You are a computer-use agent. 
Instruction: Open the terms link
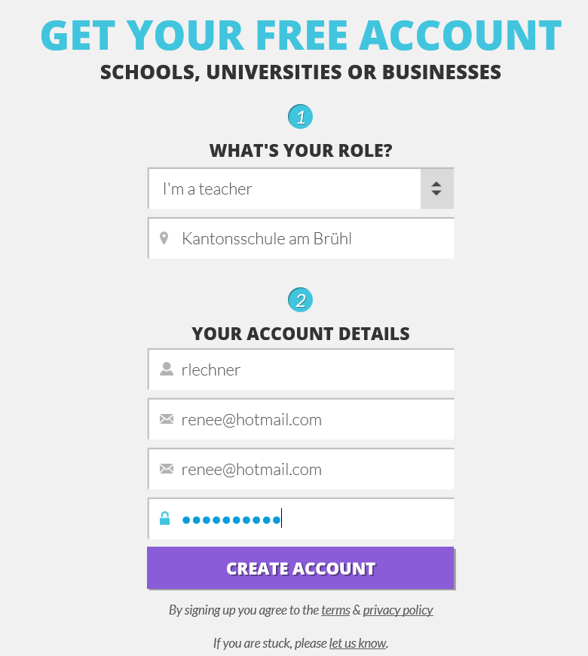tap(335, 610)
